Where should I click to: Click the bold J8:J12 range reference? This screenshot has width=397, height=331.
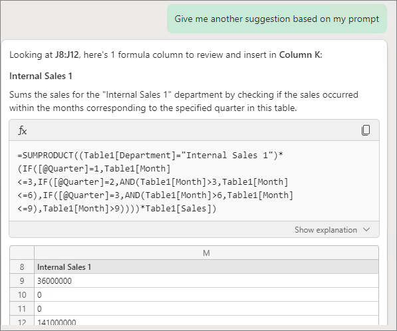tap(67, 55)
